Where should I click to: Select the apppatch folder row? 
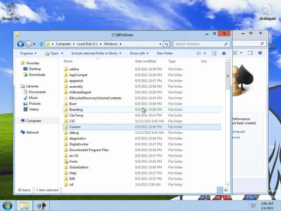pyautogui.click(x=142, y=81)
